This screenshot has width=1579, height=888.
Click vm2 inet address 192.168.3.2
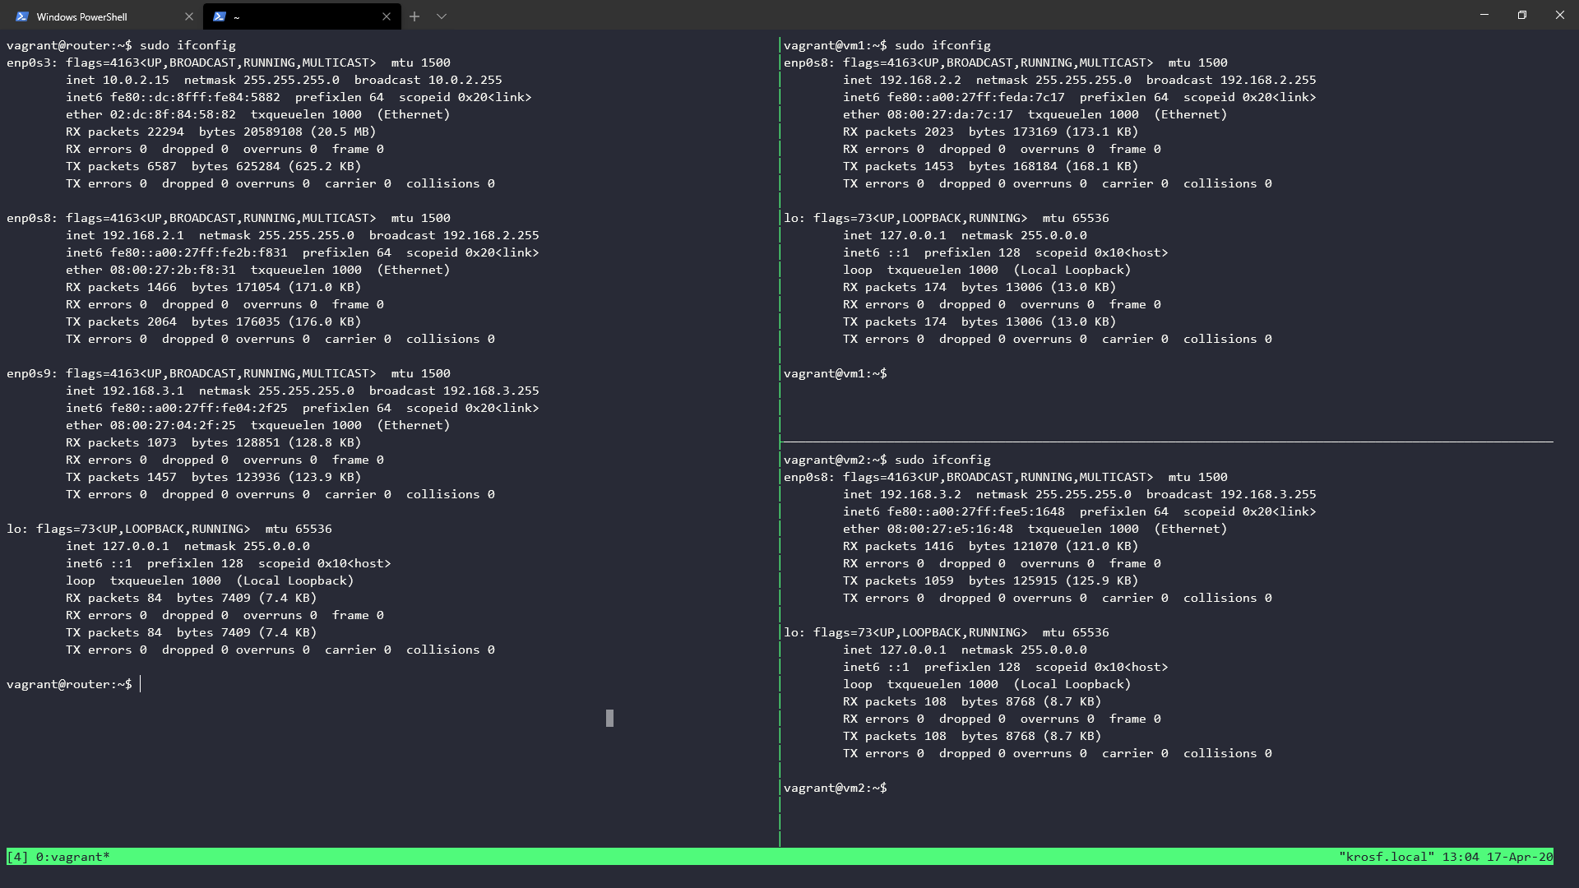(x=920, y=494)
